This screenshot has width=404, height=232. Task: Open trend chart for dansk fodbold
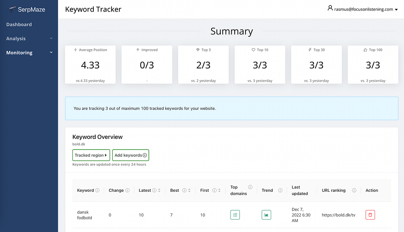pyautogui.click(x=266, y=215)
